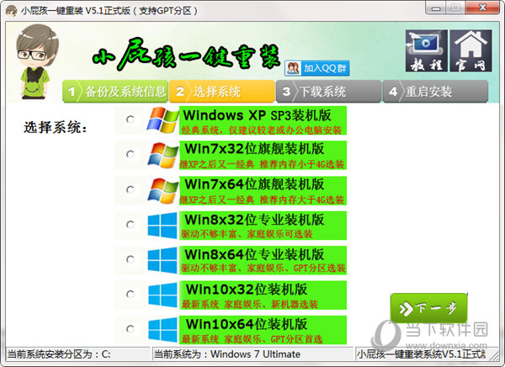Open the 官网 home icon
The width and height of the screenshot is (505, 367).
470,51
